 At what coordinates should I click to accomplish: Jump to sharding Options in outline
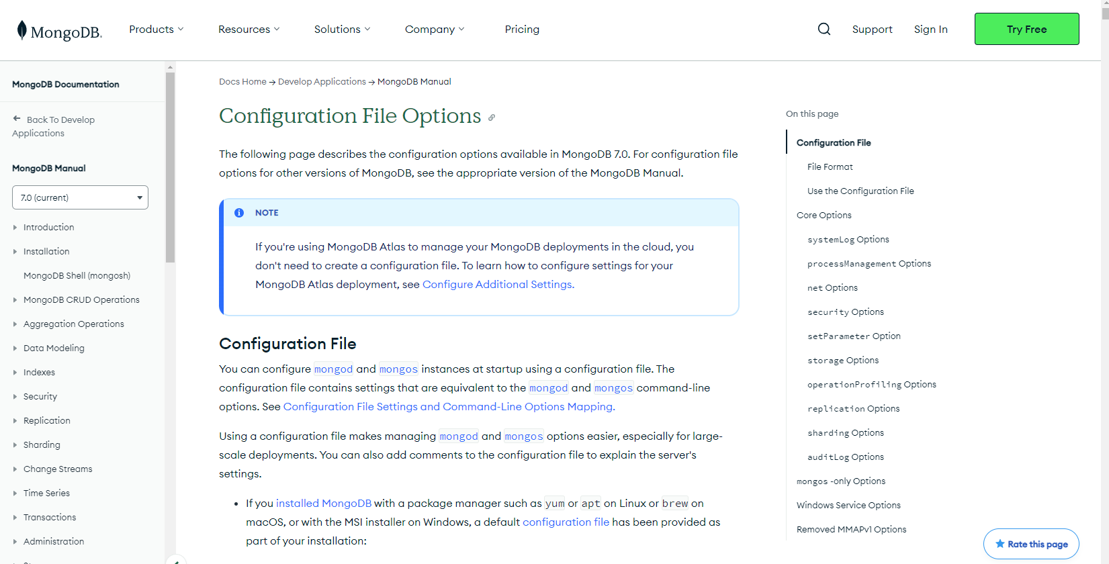tap(846, 433)
